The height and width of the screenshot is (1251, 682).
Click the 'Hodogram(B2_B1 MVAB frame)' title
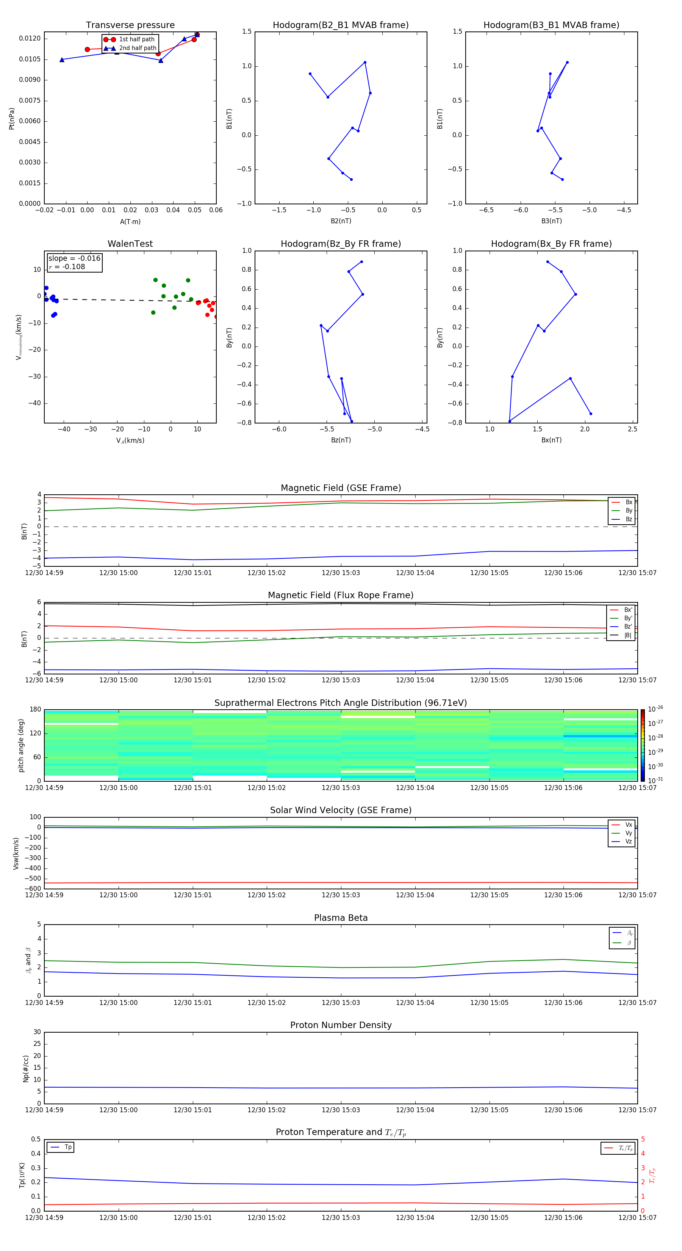pyautogui.click(x=341, y=25)
